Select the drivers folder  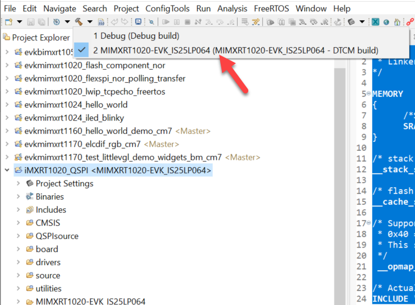pos(48,262)
